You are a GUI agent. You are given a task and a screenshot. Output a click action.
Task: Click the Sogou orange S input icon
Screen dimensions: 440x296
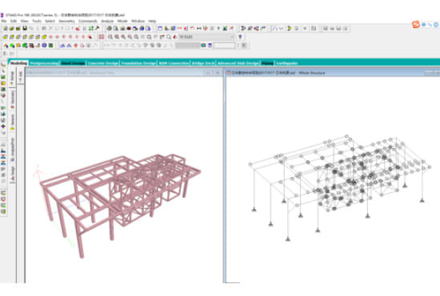[415, 25]
